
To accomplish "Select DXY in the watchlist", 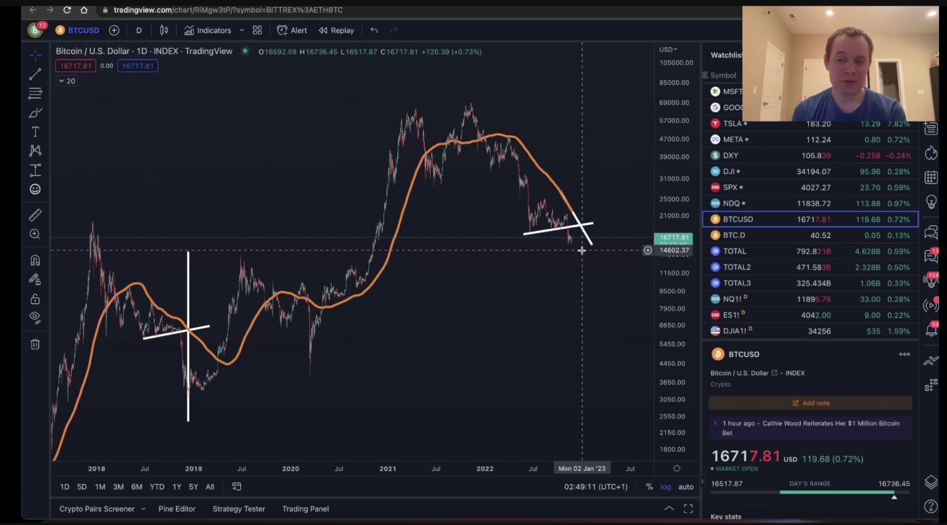I will (810, 155).
